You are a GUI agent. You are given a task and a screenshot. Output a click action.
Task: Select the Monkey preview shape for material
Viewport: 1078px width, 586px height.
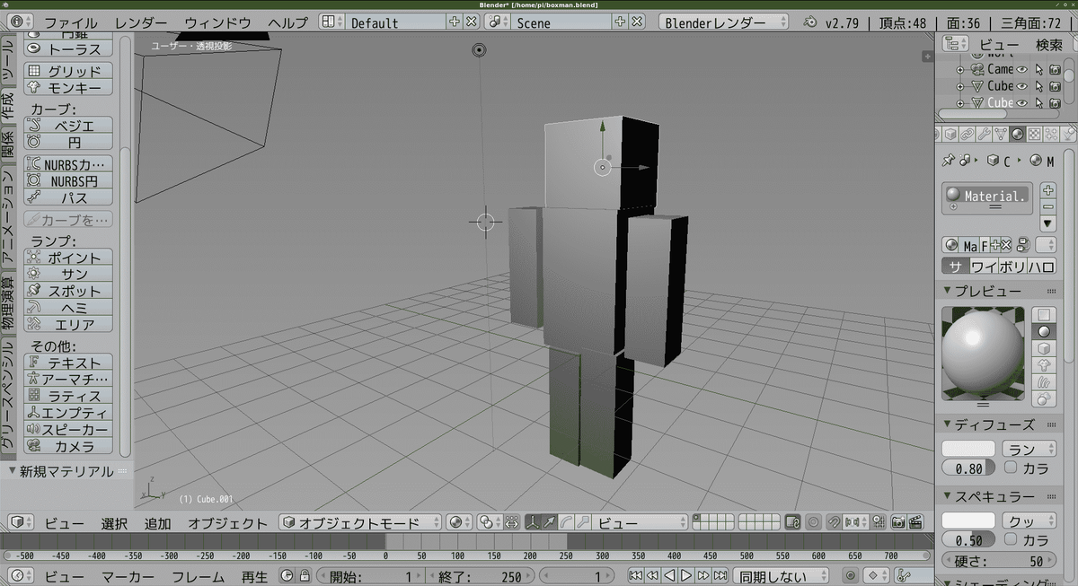click(1045, 364)
